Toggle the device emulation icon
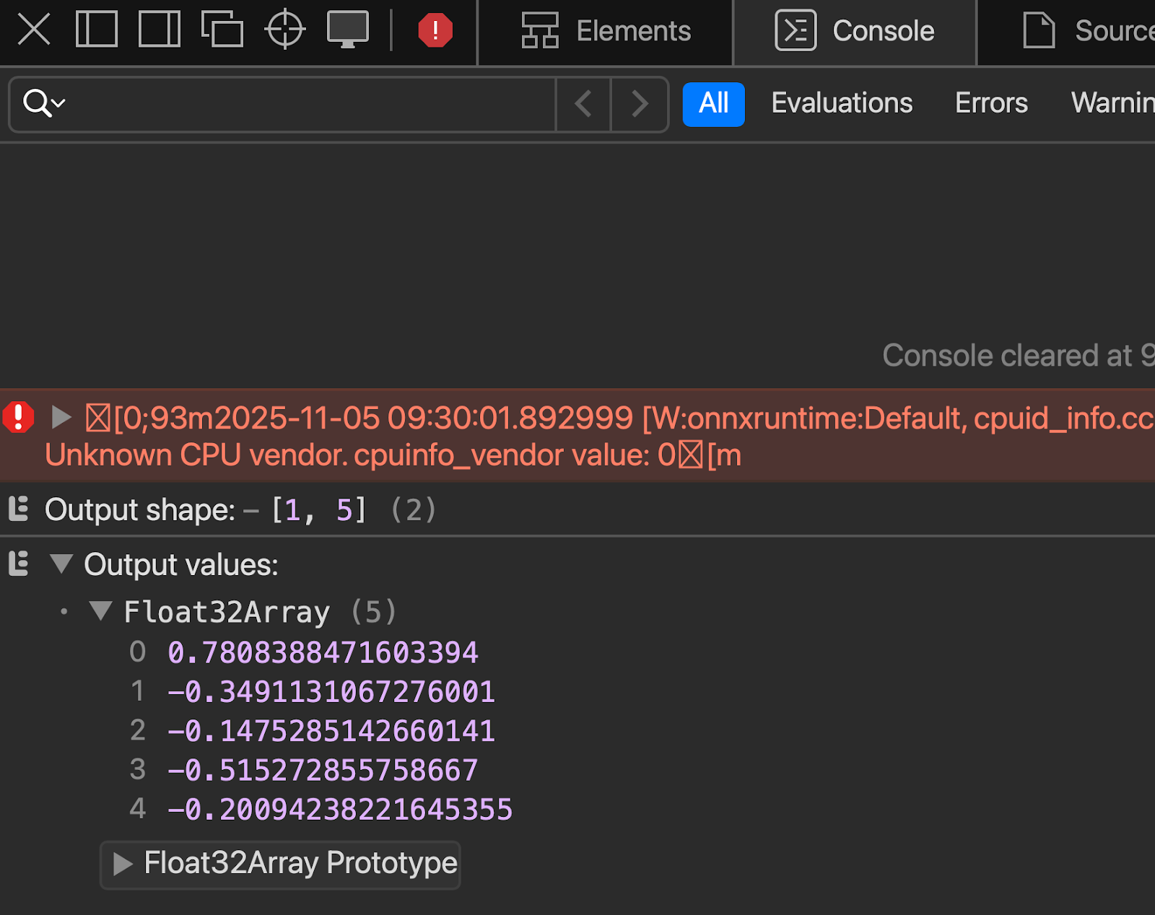 [x=348, y=30]
